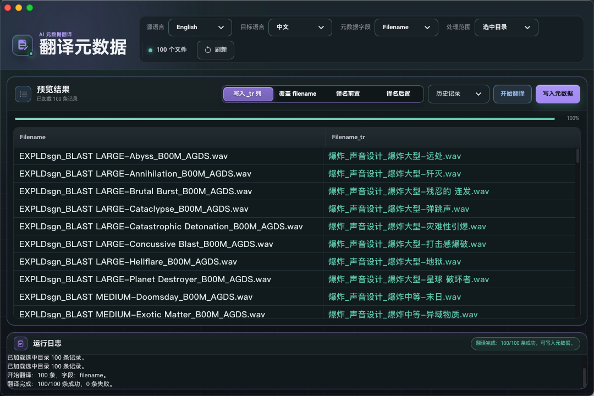
Task: Click log line 开始翻译: 100 条
Action: pos(58,375)
